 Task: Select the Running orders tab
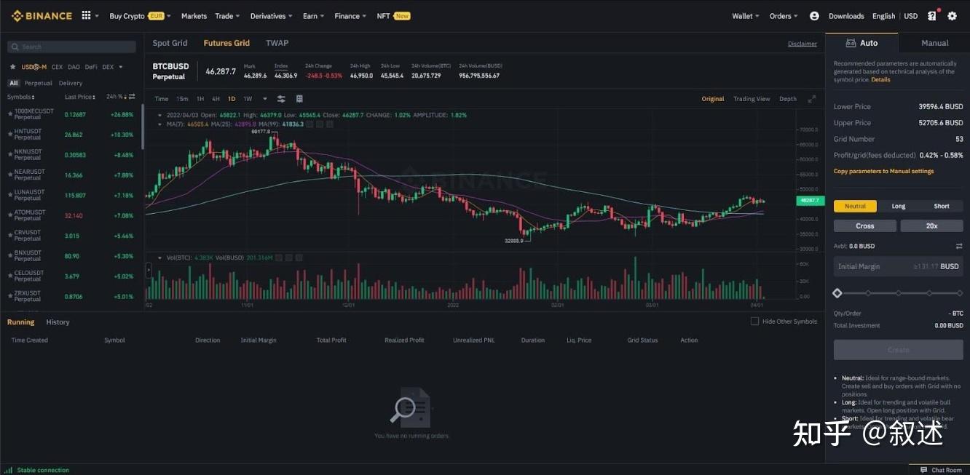[x=20, y=322]
